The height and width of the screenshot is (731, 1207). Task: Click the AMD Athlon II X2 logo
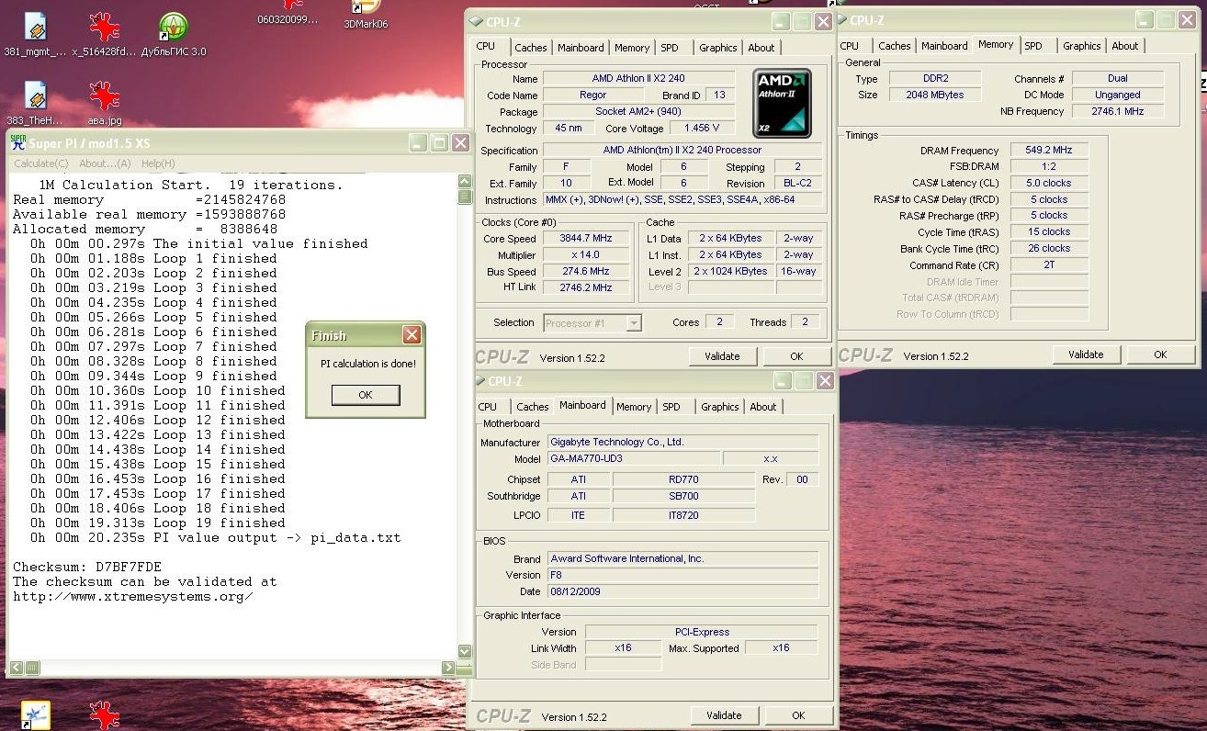(782, 102)
